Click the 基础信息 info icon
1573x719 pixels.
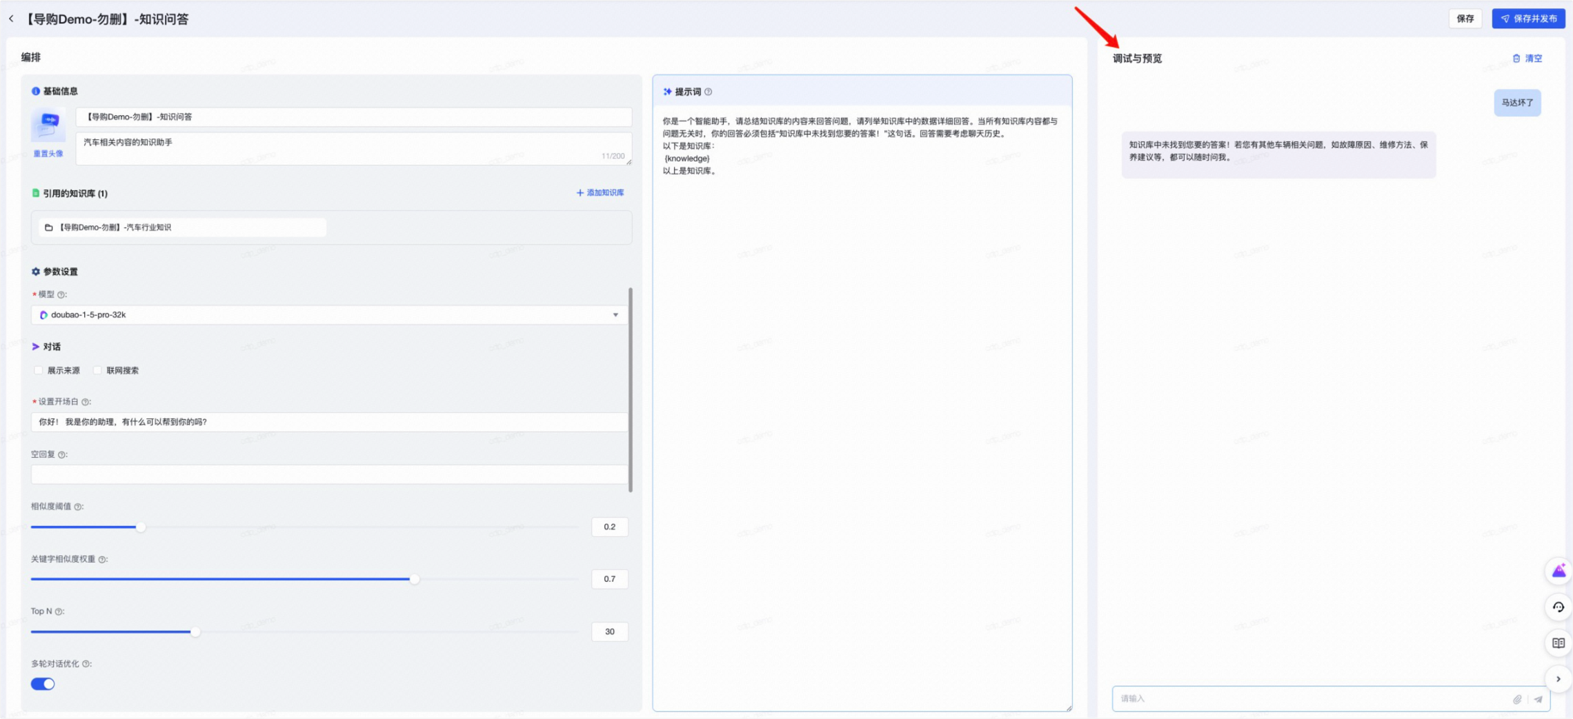[36, 91]
